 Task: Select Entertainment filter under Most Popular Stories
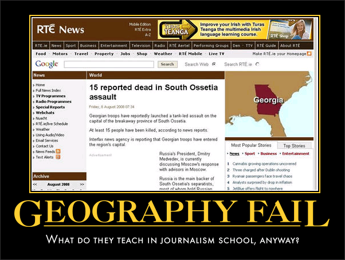296,154
